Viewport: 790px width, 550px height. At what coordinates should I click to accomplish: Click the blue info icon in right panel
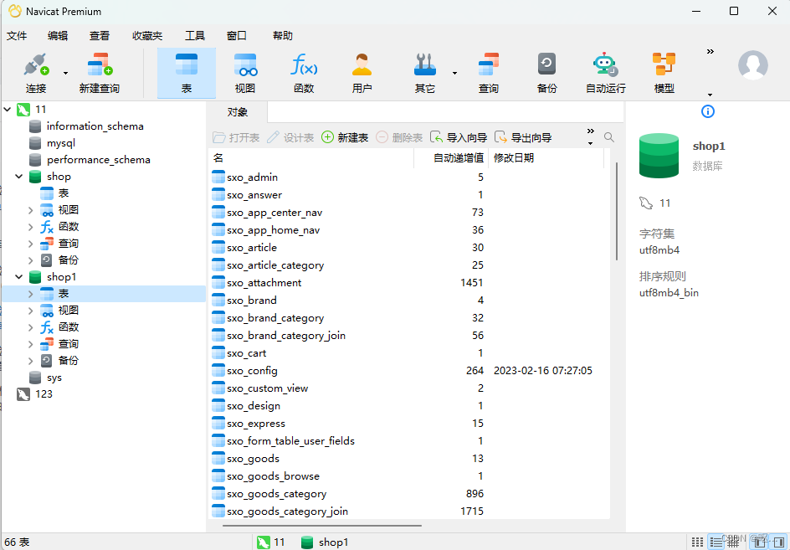(x=707, y=111)
